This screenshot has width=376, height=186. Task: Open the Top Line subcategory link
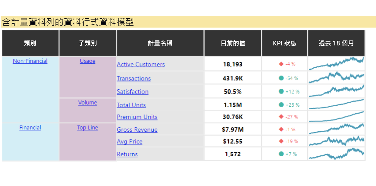pyautogui.click(x=87, y=128)
